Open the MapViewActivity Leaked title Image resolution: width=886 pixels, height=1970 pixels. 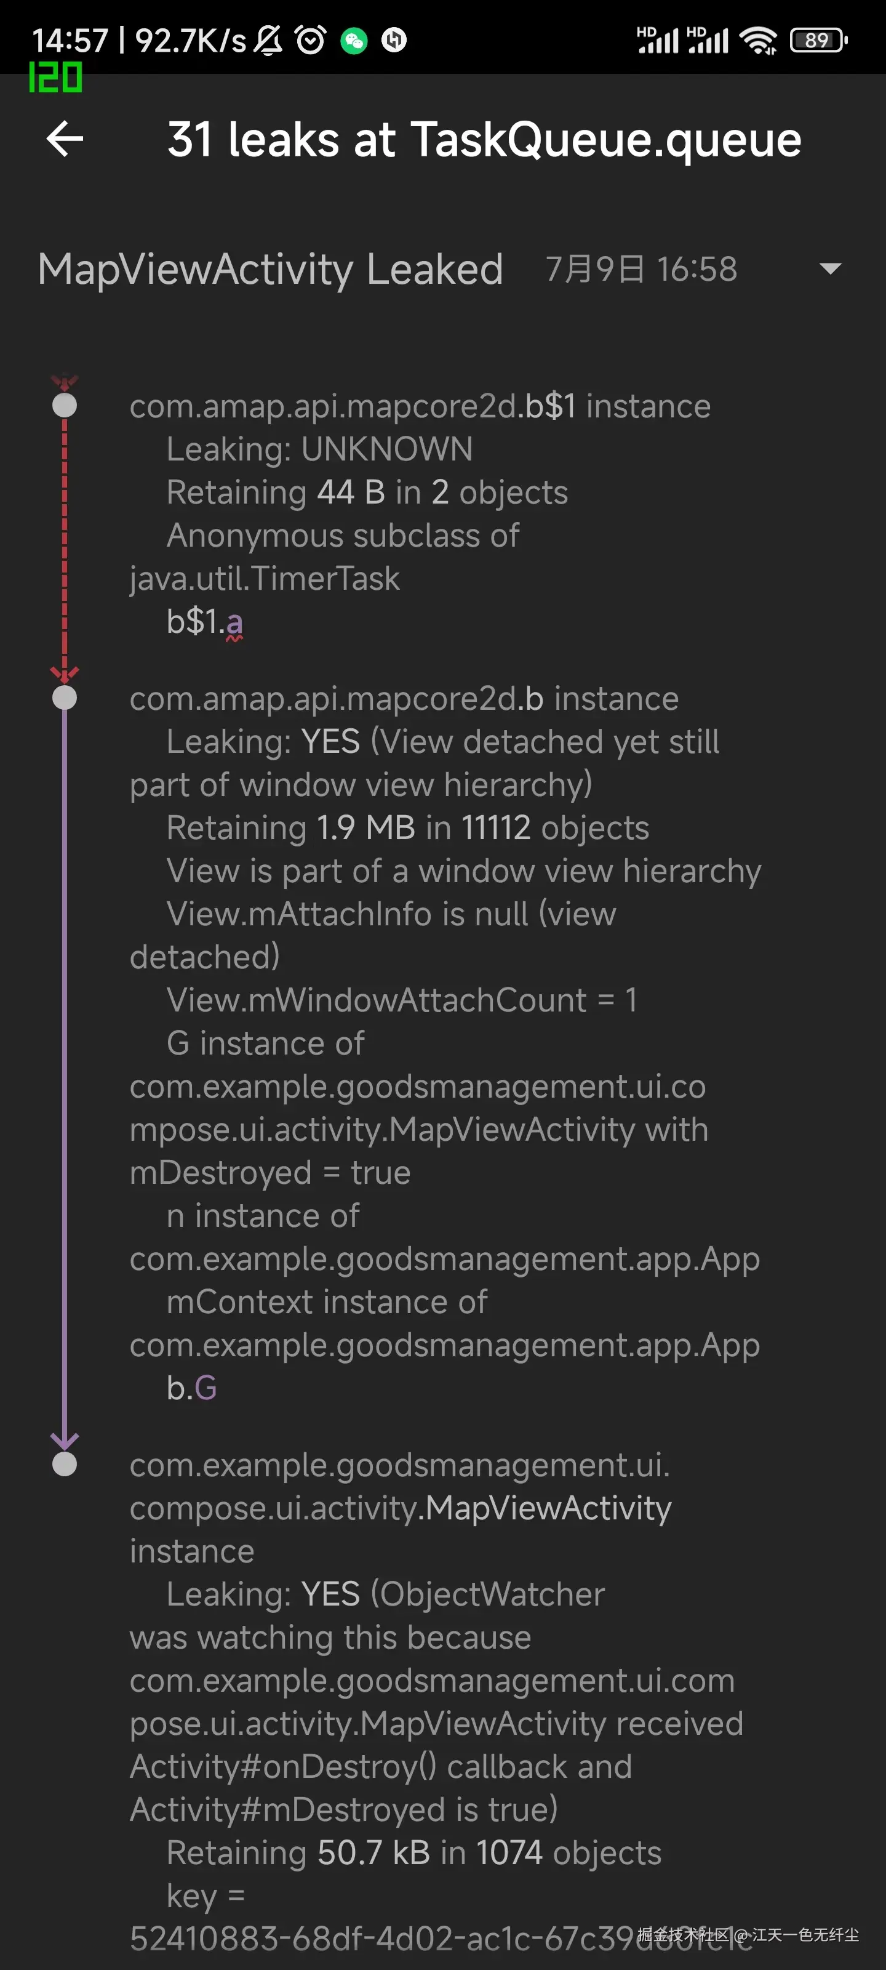click(271, 269)
